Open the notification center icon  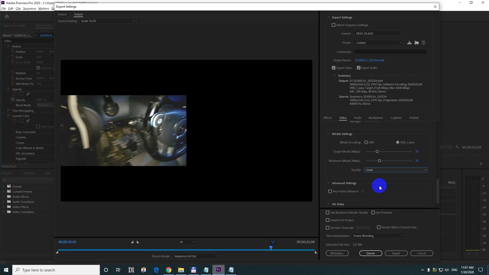[481, 270]
